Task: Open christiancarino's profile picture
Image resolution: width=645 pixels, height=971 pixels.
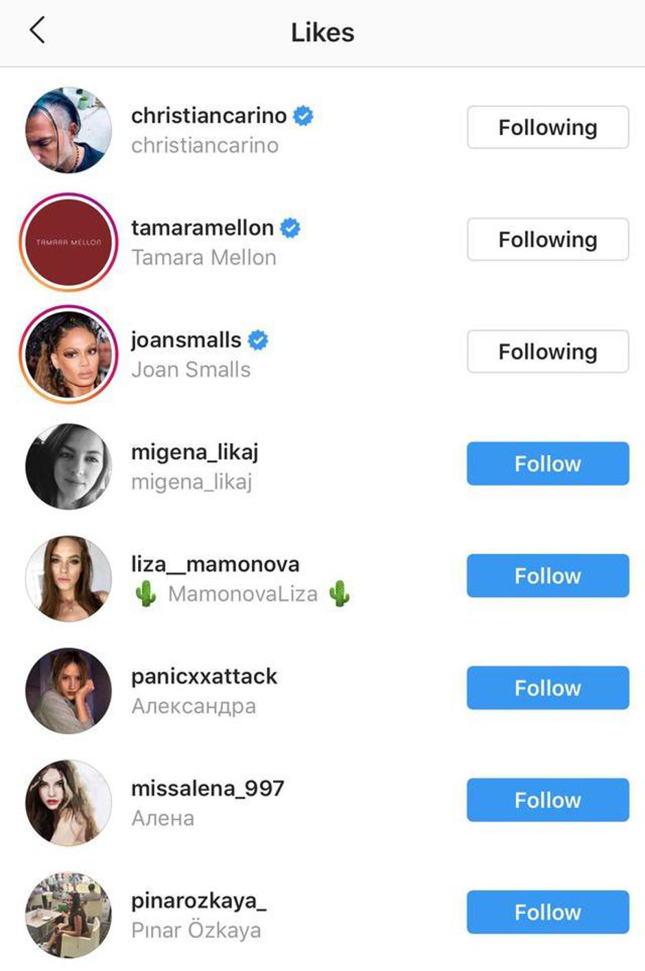Action: click(69, 130)
